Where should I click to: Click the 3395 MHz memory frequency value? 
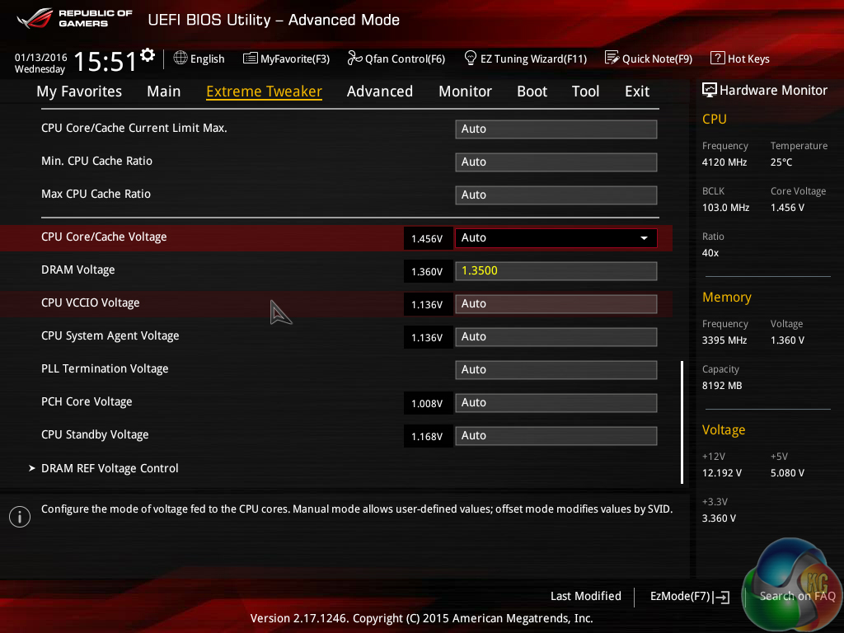click(x=724, y=340)
